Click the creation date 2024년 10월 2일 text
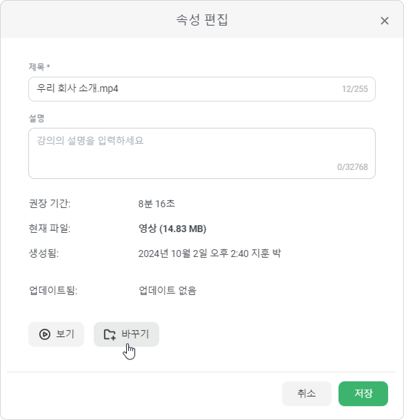The width and height of the screenshot is (404, 420). (x=173, y=254)
